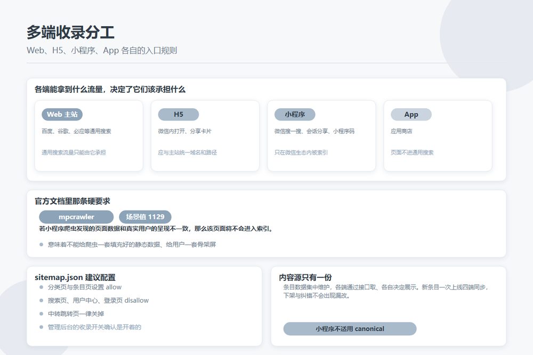Image resolution: width=533 pixels, height=355 pixels.
Task: Select bullet 管理后台的收录开关确认是开着的
Action: (x=94, y=327)
